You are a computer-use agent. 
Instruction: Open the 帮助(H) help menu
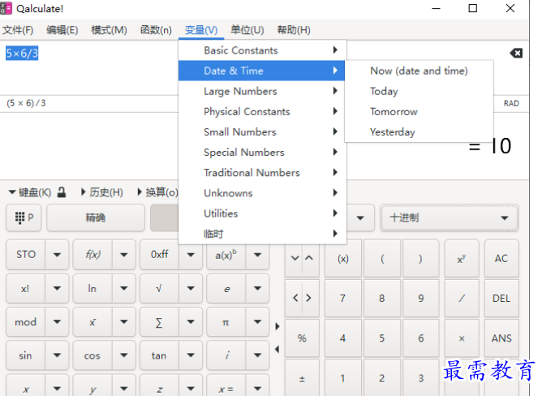[294, 30]
